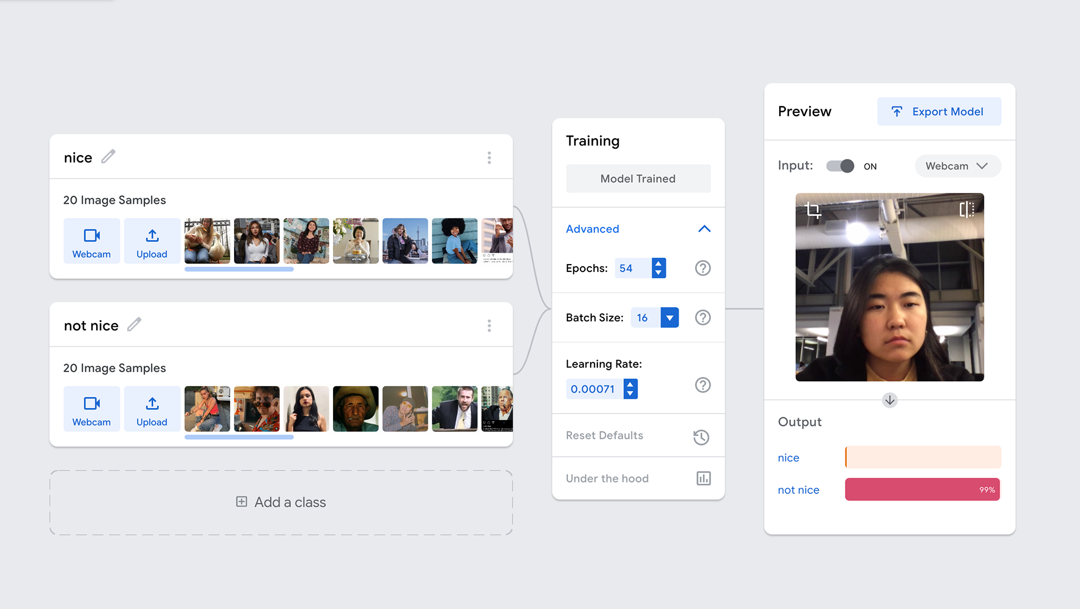Viewport: 1080px width, 609px height.
Task: Click the Learning Rate stepper arrows
Action: click(631, 389)
